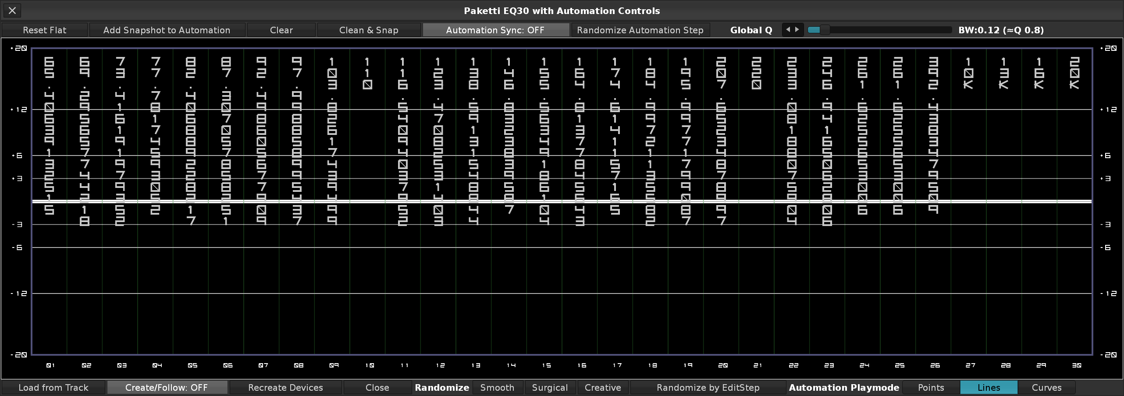1124x396 pixels.
Task: Decrease Global Q with left arrow
Action: 788,30
